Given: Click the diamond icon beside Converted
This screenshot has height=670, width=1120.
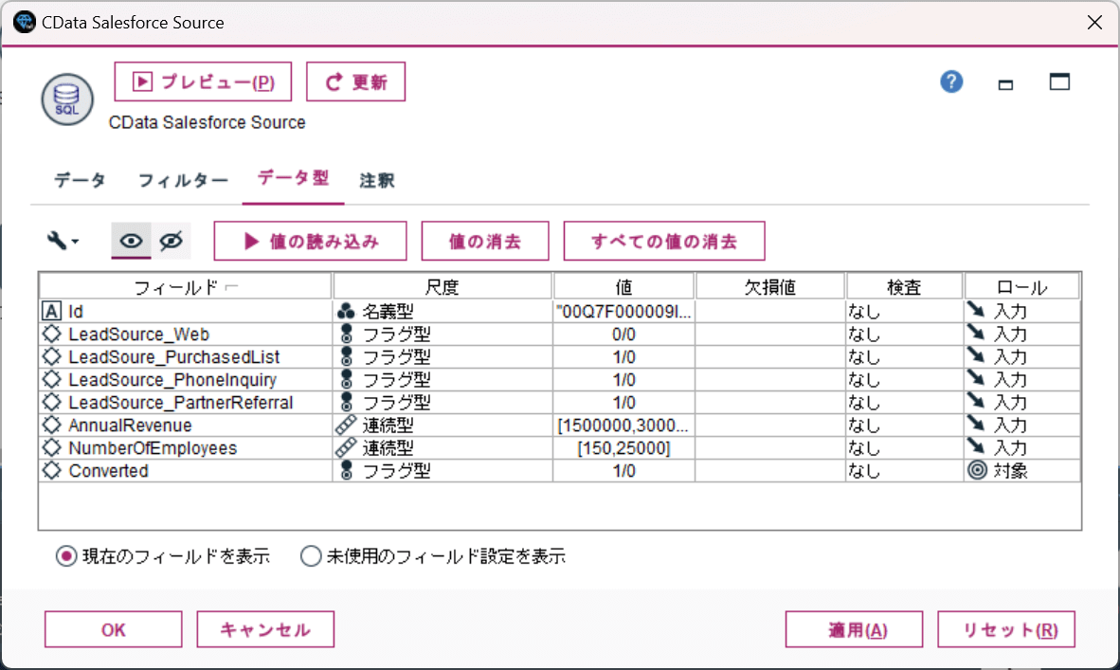Looking at the screenshot, I should (x=51, y=471).
